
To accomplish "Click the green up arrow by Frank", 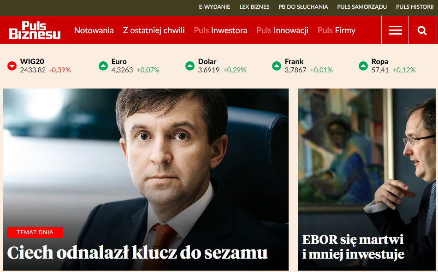I will pos(277,66).
